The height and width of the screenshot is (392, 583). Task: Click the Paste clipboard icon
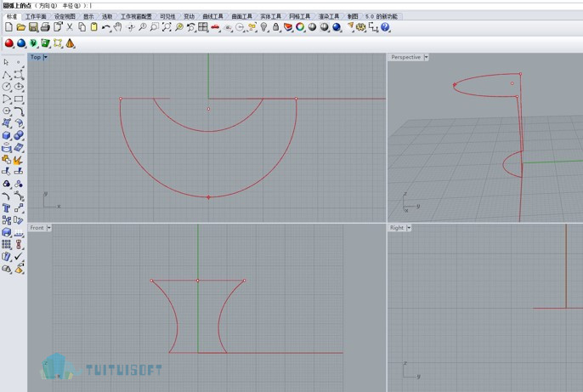93,27
